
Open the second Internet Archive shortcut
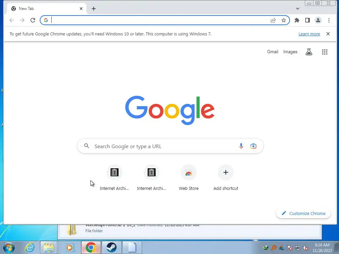(x=151, y=178)
